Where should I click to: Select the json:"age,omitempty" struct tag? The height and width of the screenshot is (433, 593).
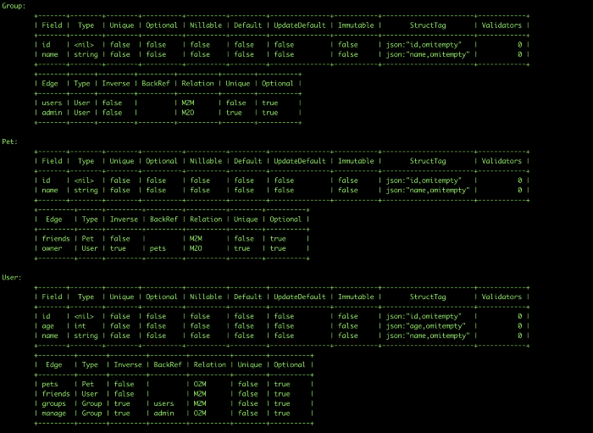click(422, 325)
